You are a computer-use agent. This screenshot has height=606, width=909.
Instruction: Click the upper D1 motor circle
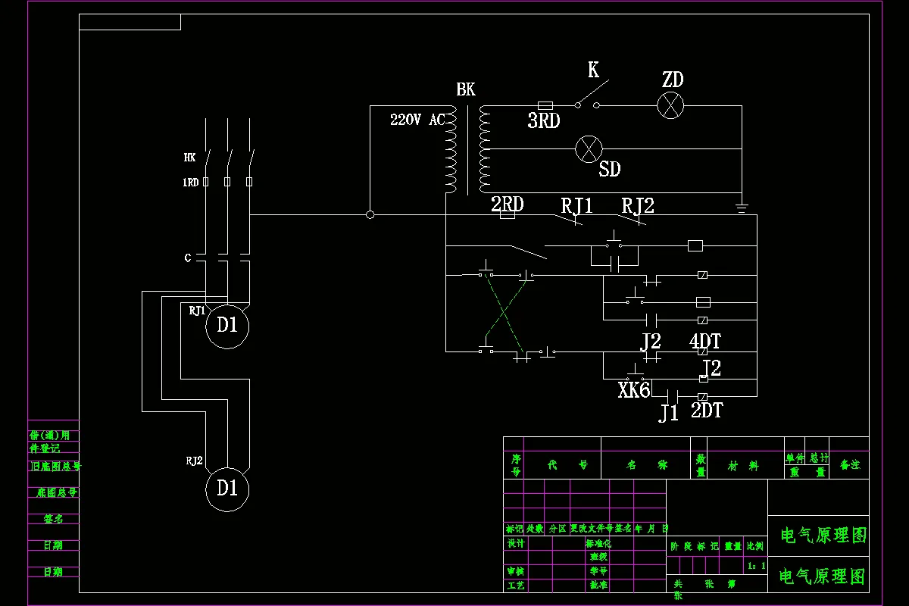(x=227, y=325)
